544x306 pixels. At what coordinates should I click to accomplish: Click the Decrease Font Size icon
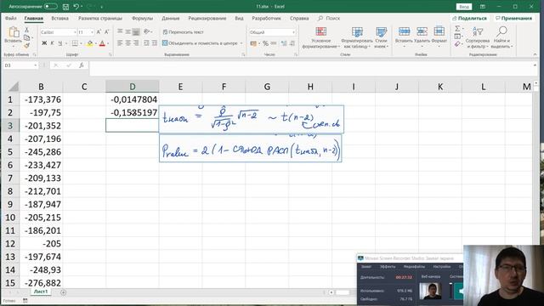click(x=106, y=32)
